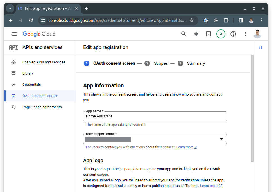This screenshot has height=192, width=272.
Task: Click the App information heading
Action: click(x=103, y=85)
